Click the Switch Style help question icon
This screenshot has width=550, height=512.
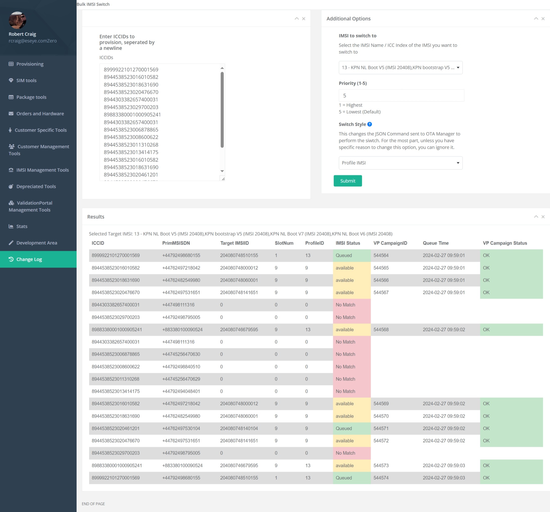coord(369,124)
